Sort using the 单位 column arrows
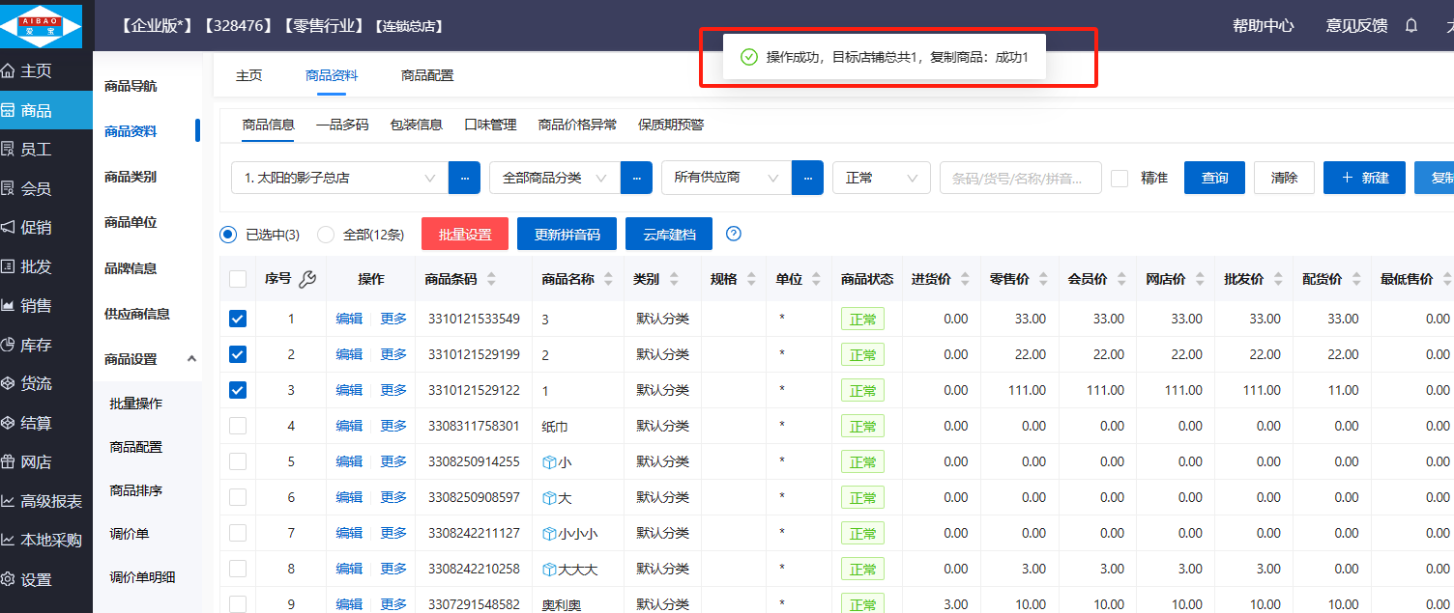This screenshot has height=613, width=1454. tap(816, 279)
